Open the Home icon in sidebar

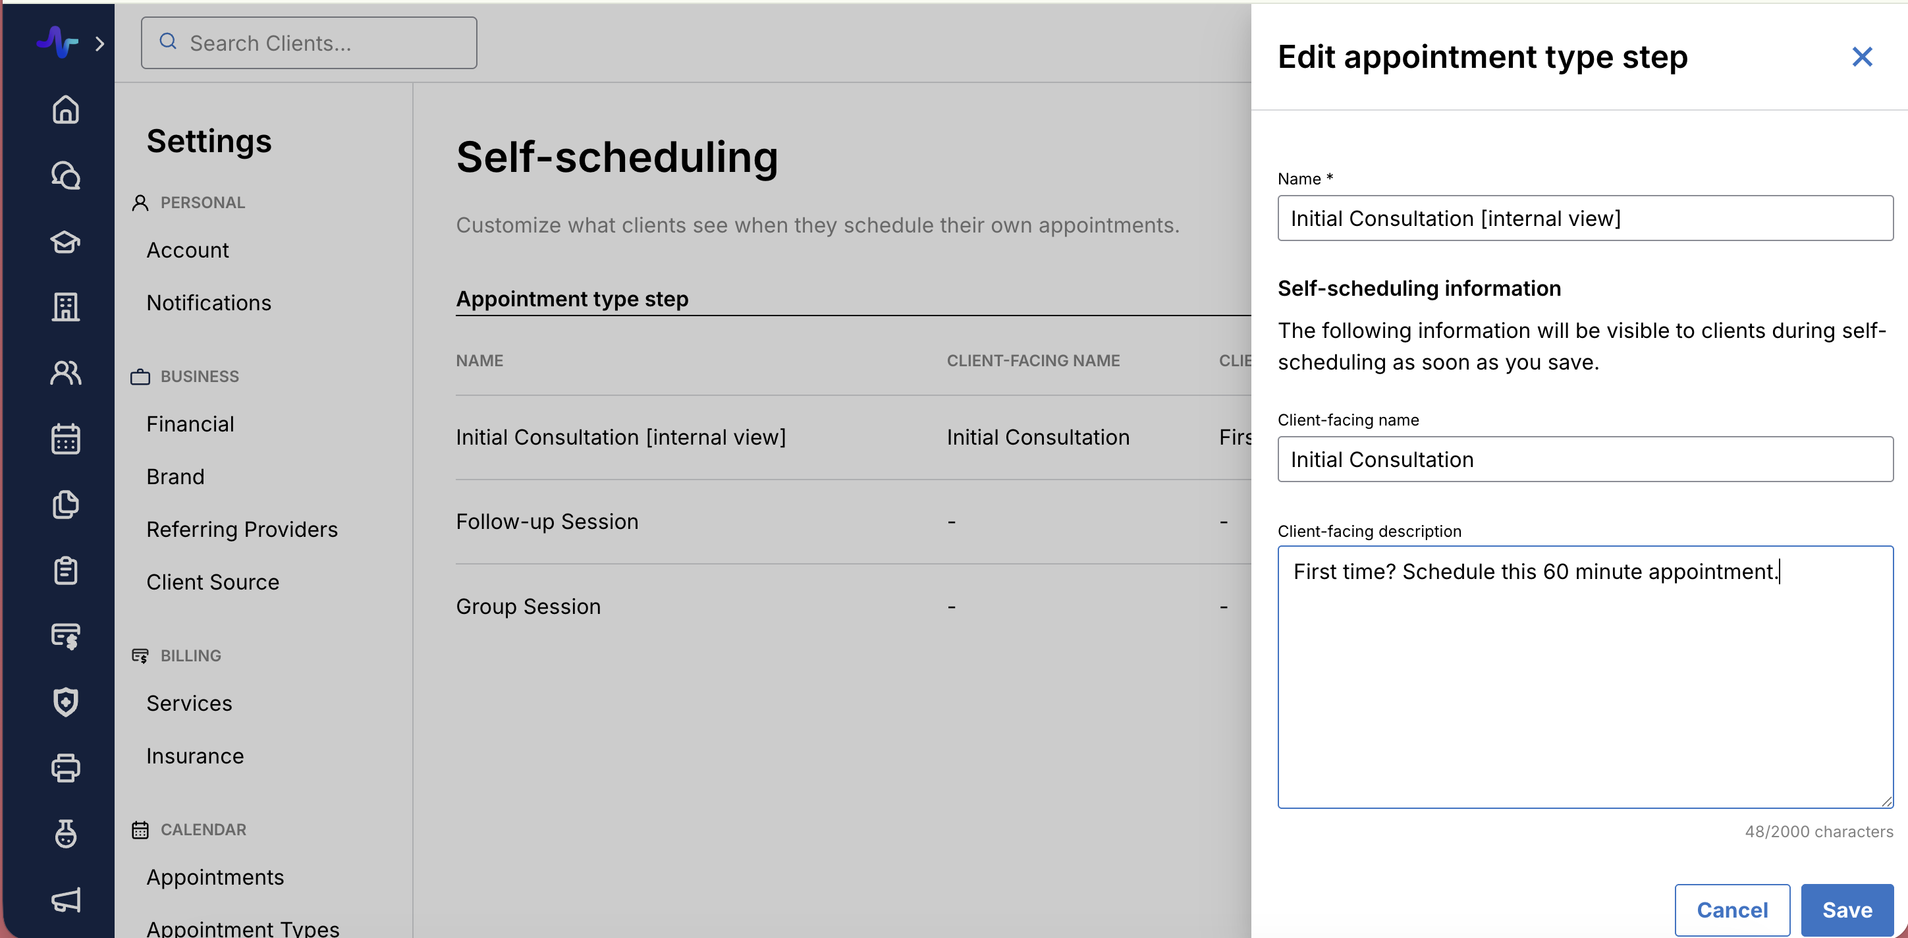(65, 109)
